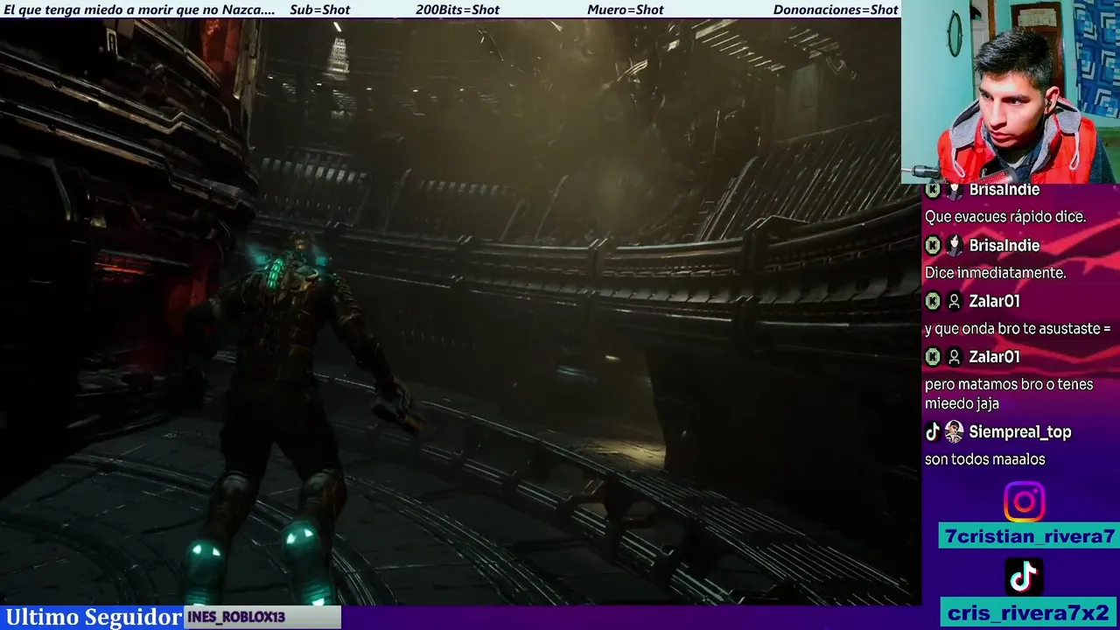This screenshot has width=1120, height=630.
Task: Click the 'pero matamos bro o tenes mieedo jaja' message
Action: [1009, 394]
